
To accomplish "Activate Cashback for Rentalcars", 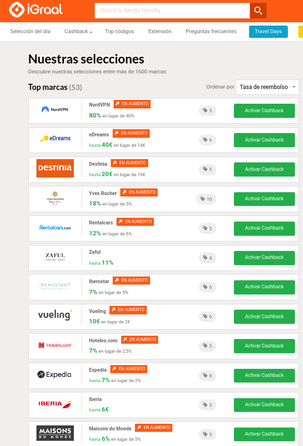I will click(x=264, y=228).
